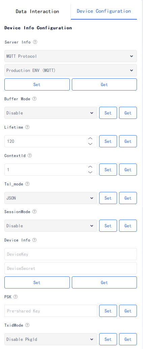Click the Get button for Buffer Mode
143x349 pixels.
(128, 113)
